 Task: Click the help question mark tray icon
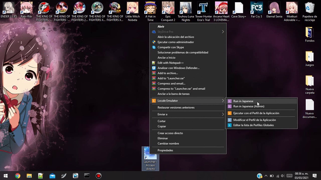point(260,176)
